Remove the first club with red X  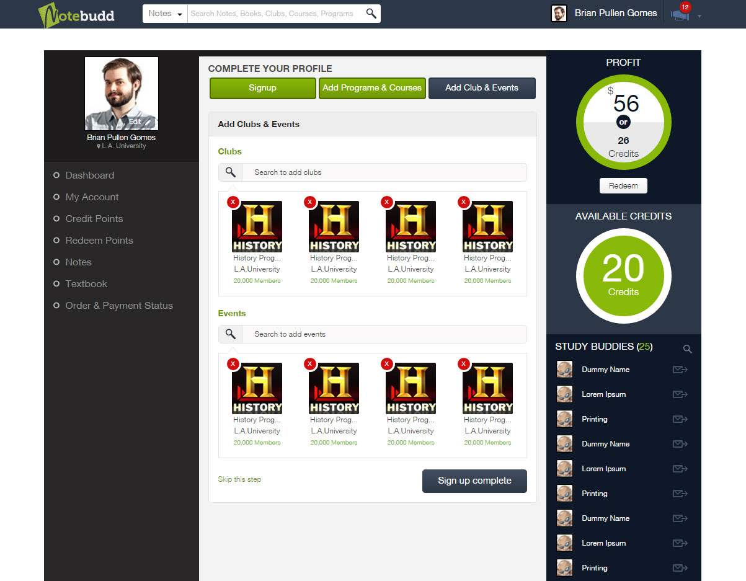pyautogui.click(x=233, y=202)
